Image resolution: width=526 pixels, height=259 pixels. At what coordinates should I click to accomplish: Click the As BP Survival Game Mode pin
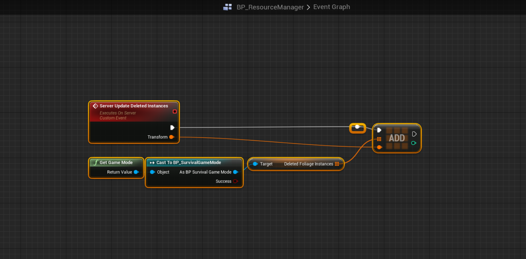point(235,172)
